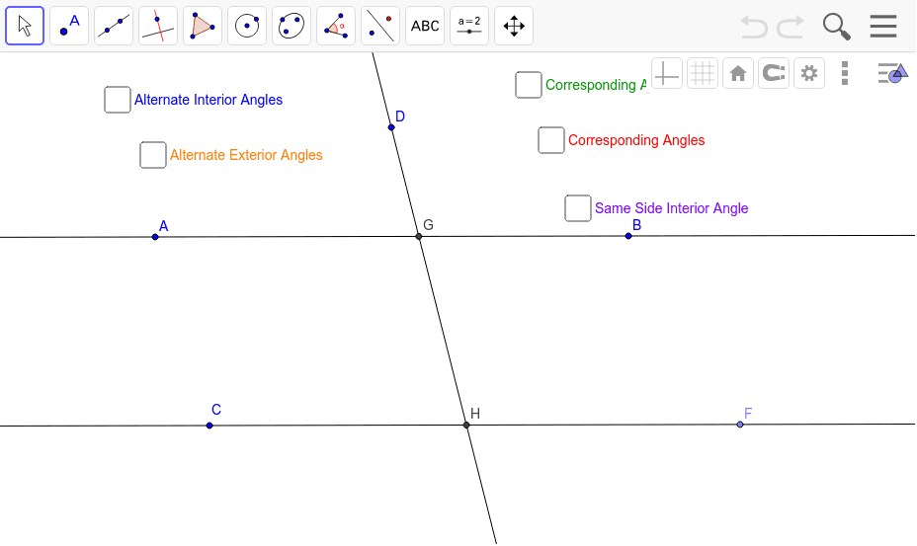
Task: Select the Line through two points tool
Action: tap(114, 26)
